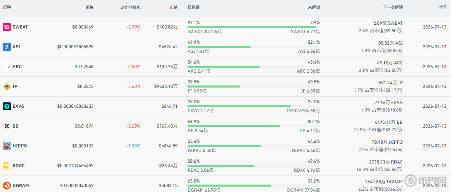Screen dimensions: 451x192
Task: Open the BB token name link
Action: [16, 126]
